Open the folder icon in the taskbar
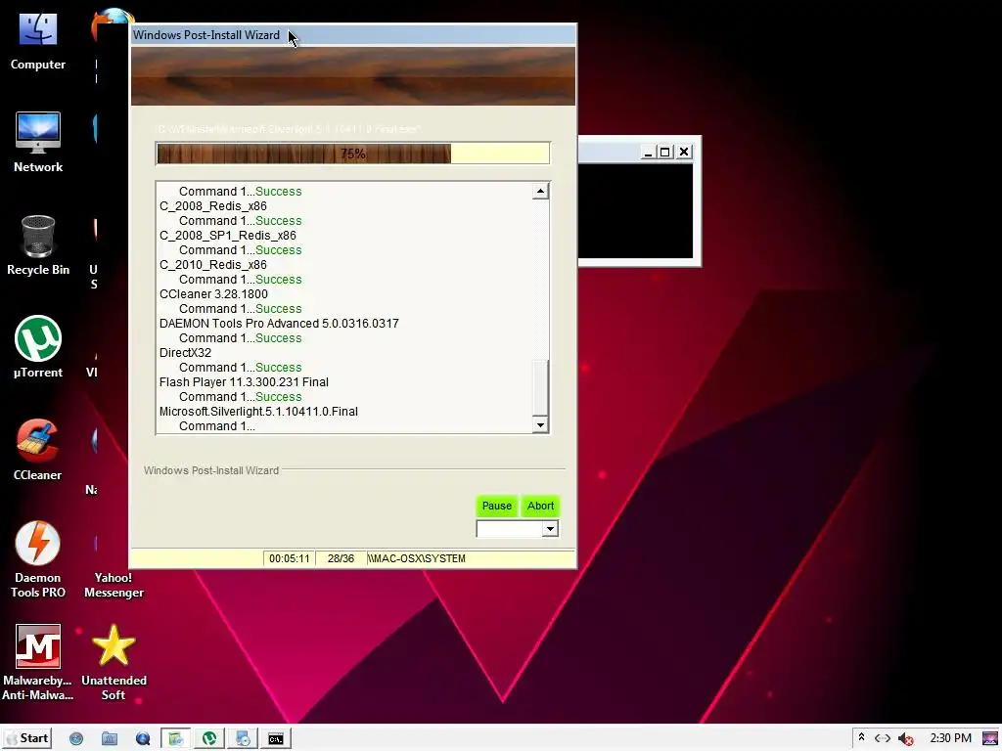 click(x=110, y=739)
